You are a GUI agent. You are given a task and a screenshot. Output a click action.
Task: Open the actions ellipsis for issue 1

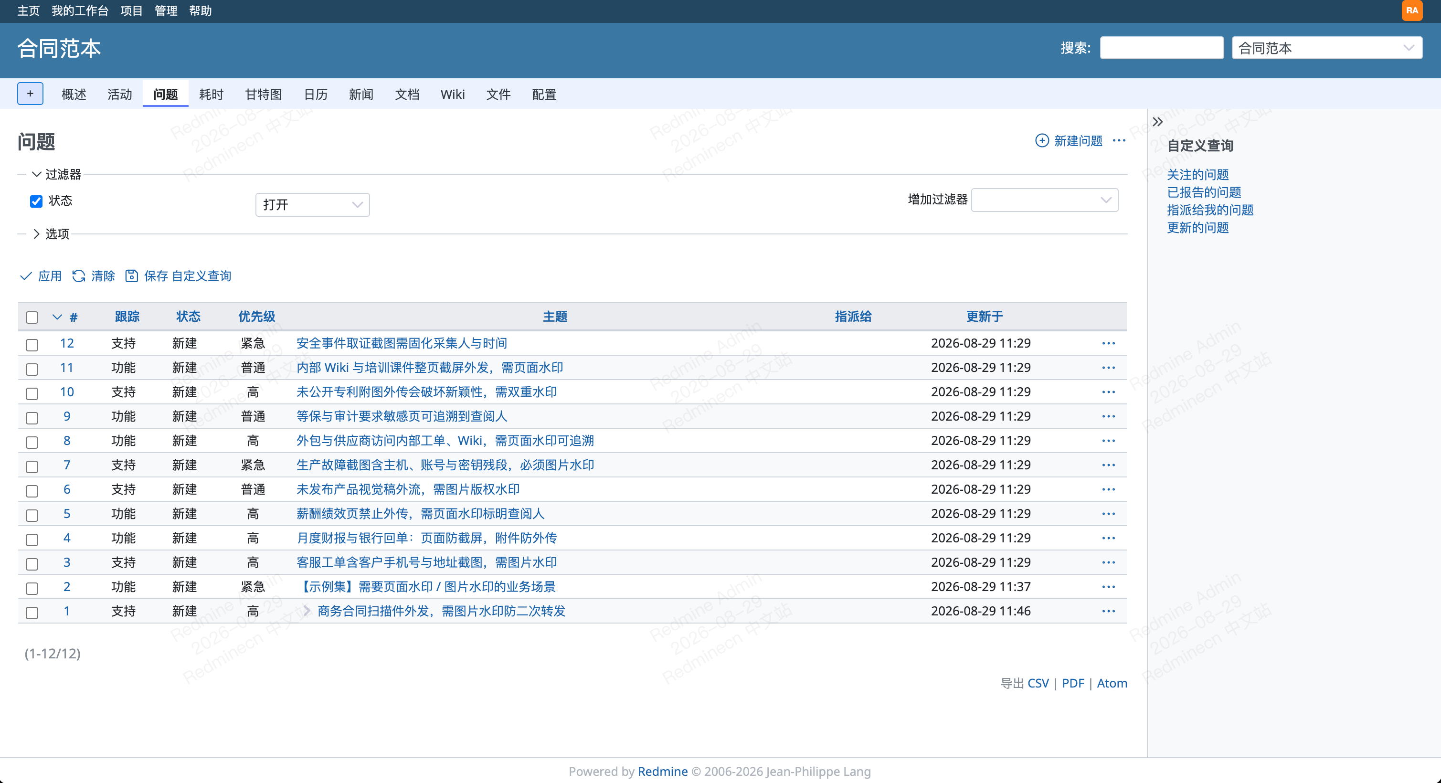point(1108,611)
